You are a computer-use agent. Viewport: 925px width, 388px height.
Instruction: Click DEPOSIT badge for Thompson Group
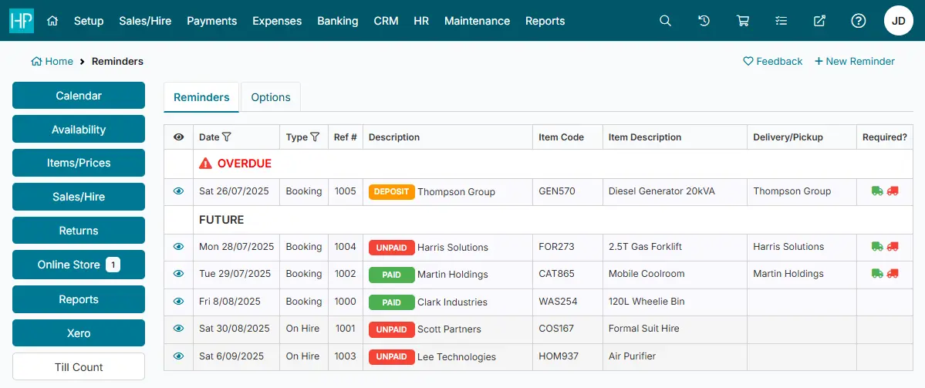[x=392, y=191]
